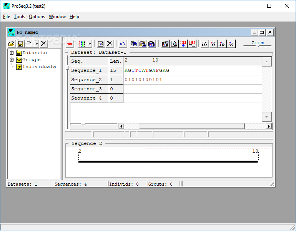Screen dimensions: 296x231
Task: Click the Zoom slider
Action: point(257,46)
